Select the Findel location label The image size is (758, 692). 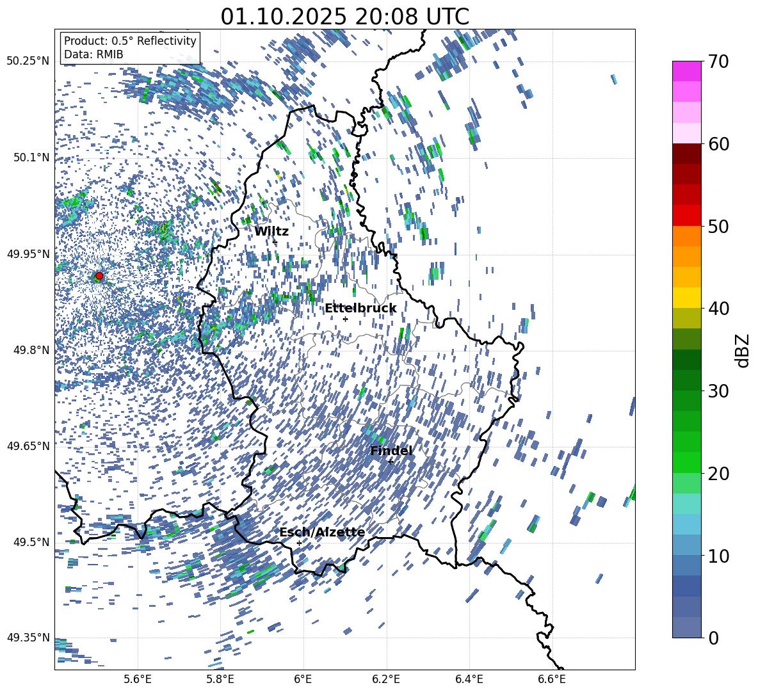pos(391,451)
